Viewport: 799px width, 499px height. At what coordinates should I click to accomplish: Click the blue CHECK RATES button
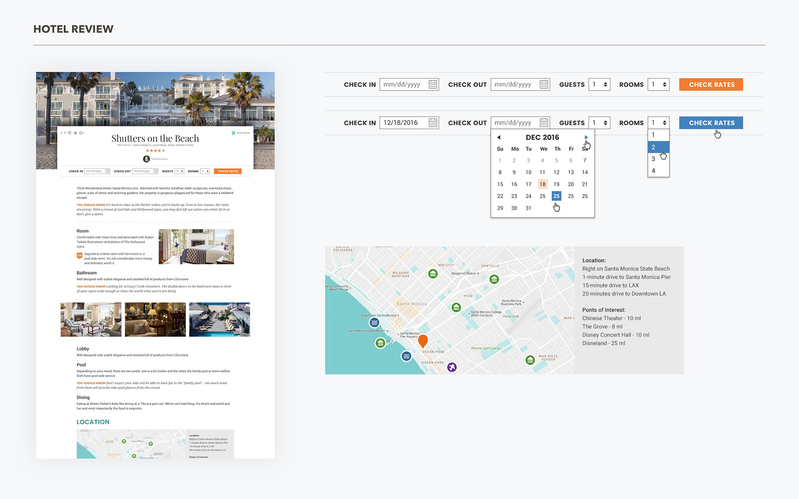[x=711, y=123]
